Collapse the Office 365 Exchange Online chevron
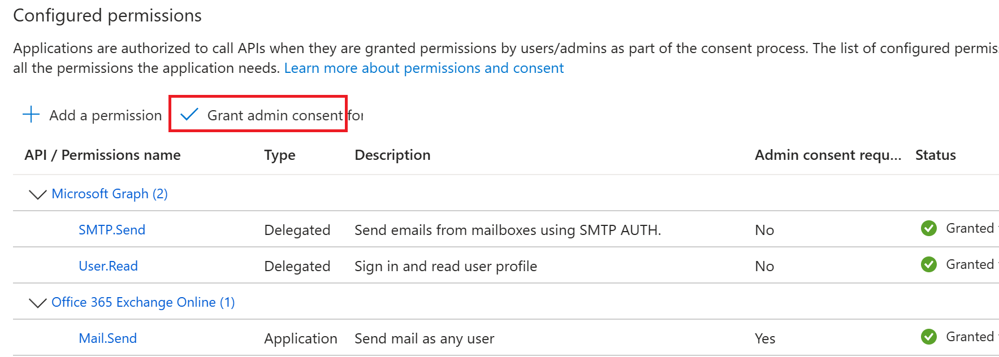The height and width of the screenshot is (357, 999). [37, 303]
